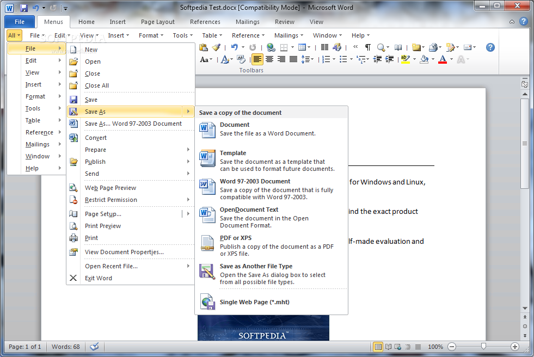Select the Format Painter brush
Image resolution: width=534 pixels, height=357 pixels.
(216, 47)
